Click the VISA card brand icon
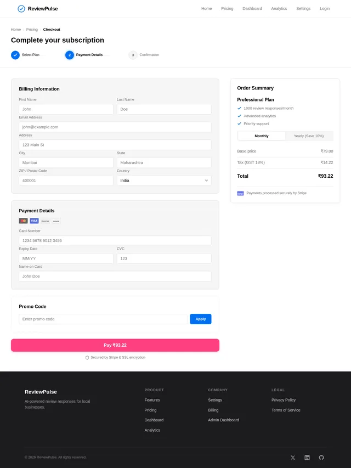This screenshot has width=351, height=468. [35, 221]
